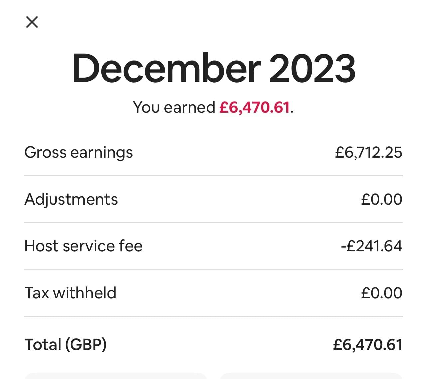Screen dimensions: 427x379
Task: Click the December 2023 heading
Action: click(213, 68)
